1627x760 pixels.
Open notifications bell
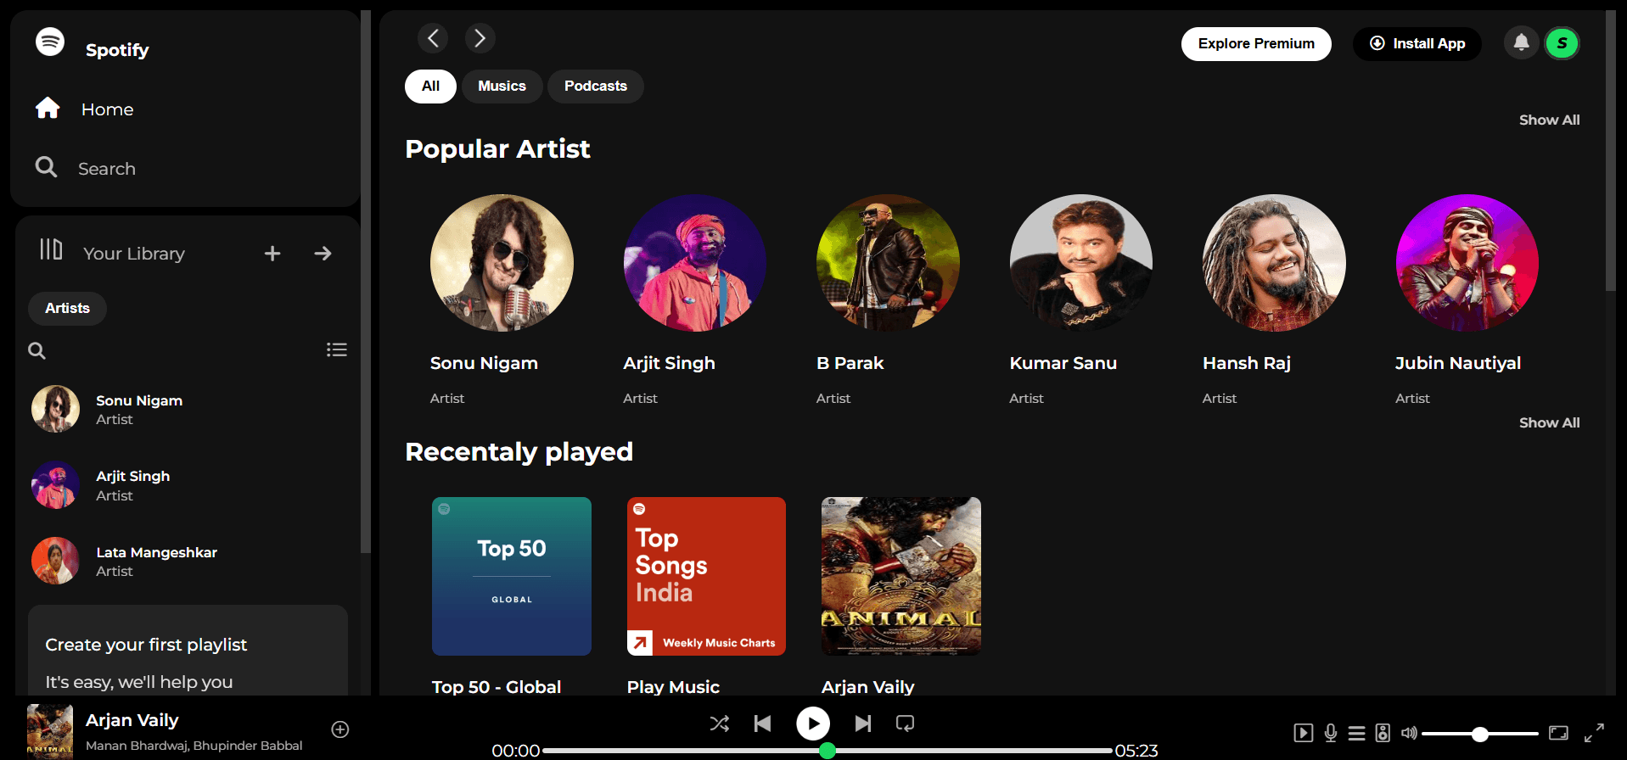(x=1522, y=42)
